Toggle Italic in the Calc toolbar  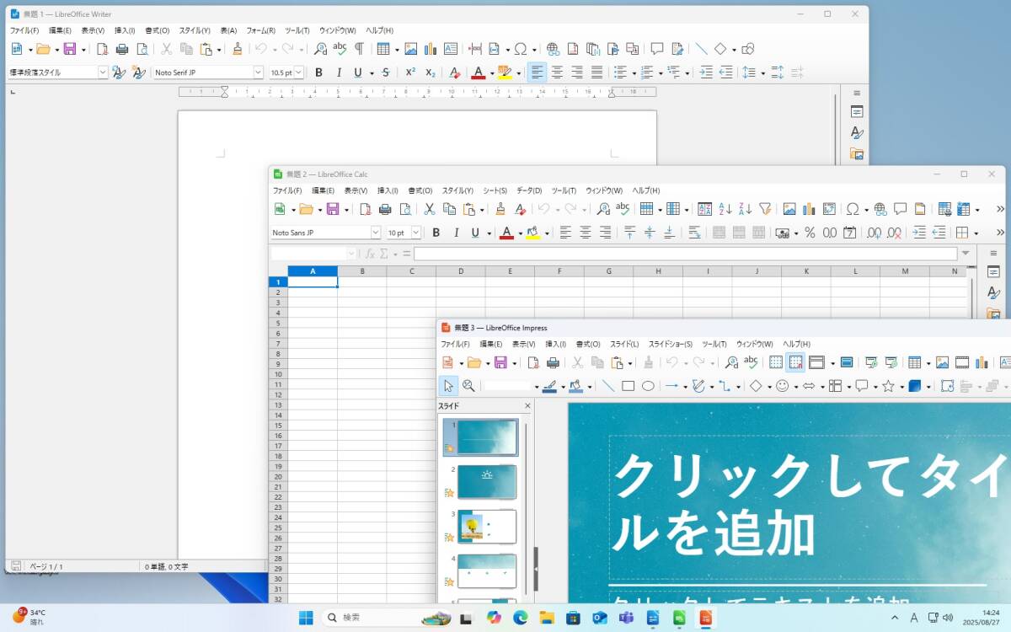tap(456, 233)
